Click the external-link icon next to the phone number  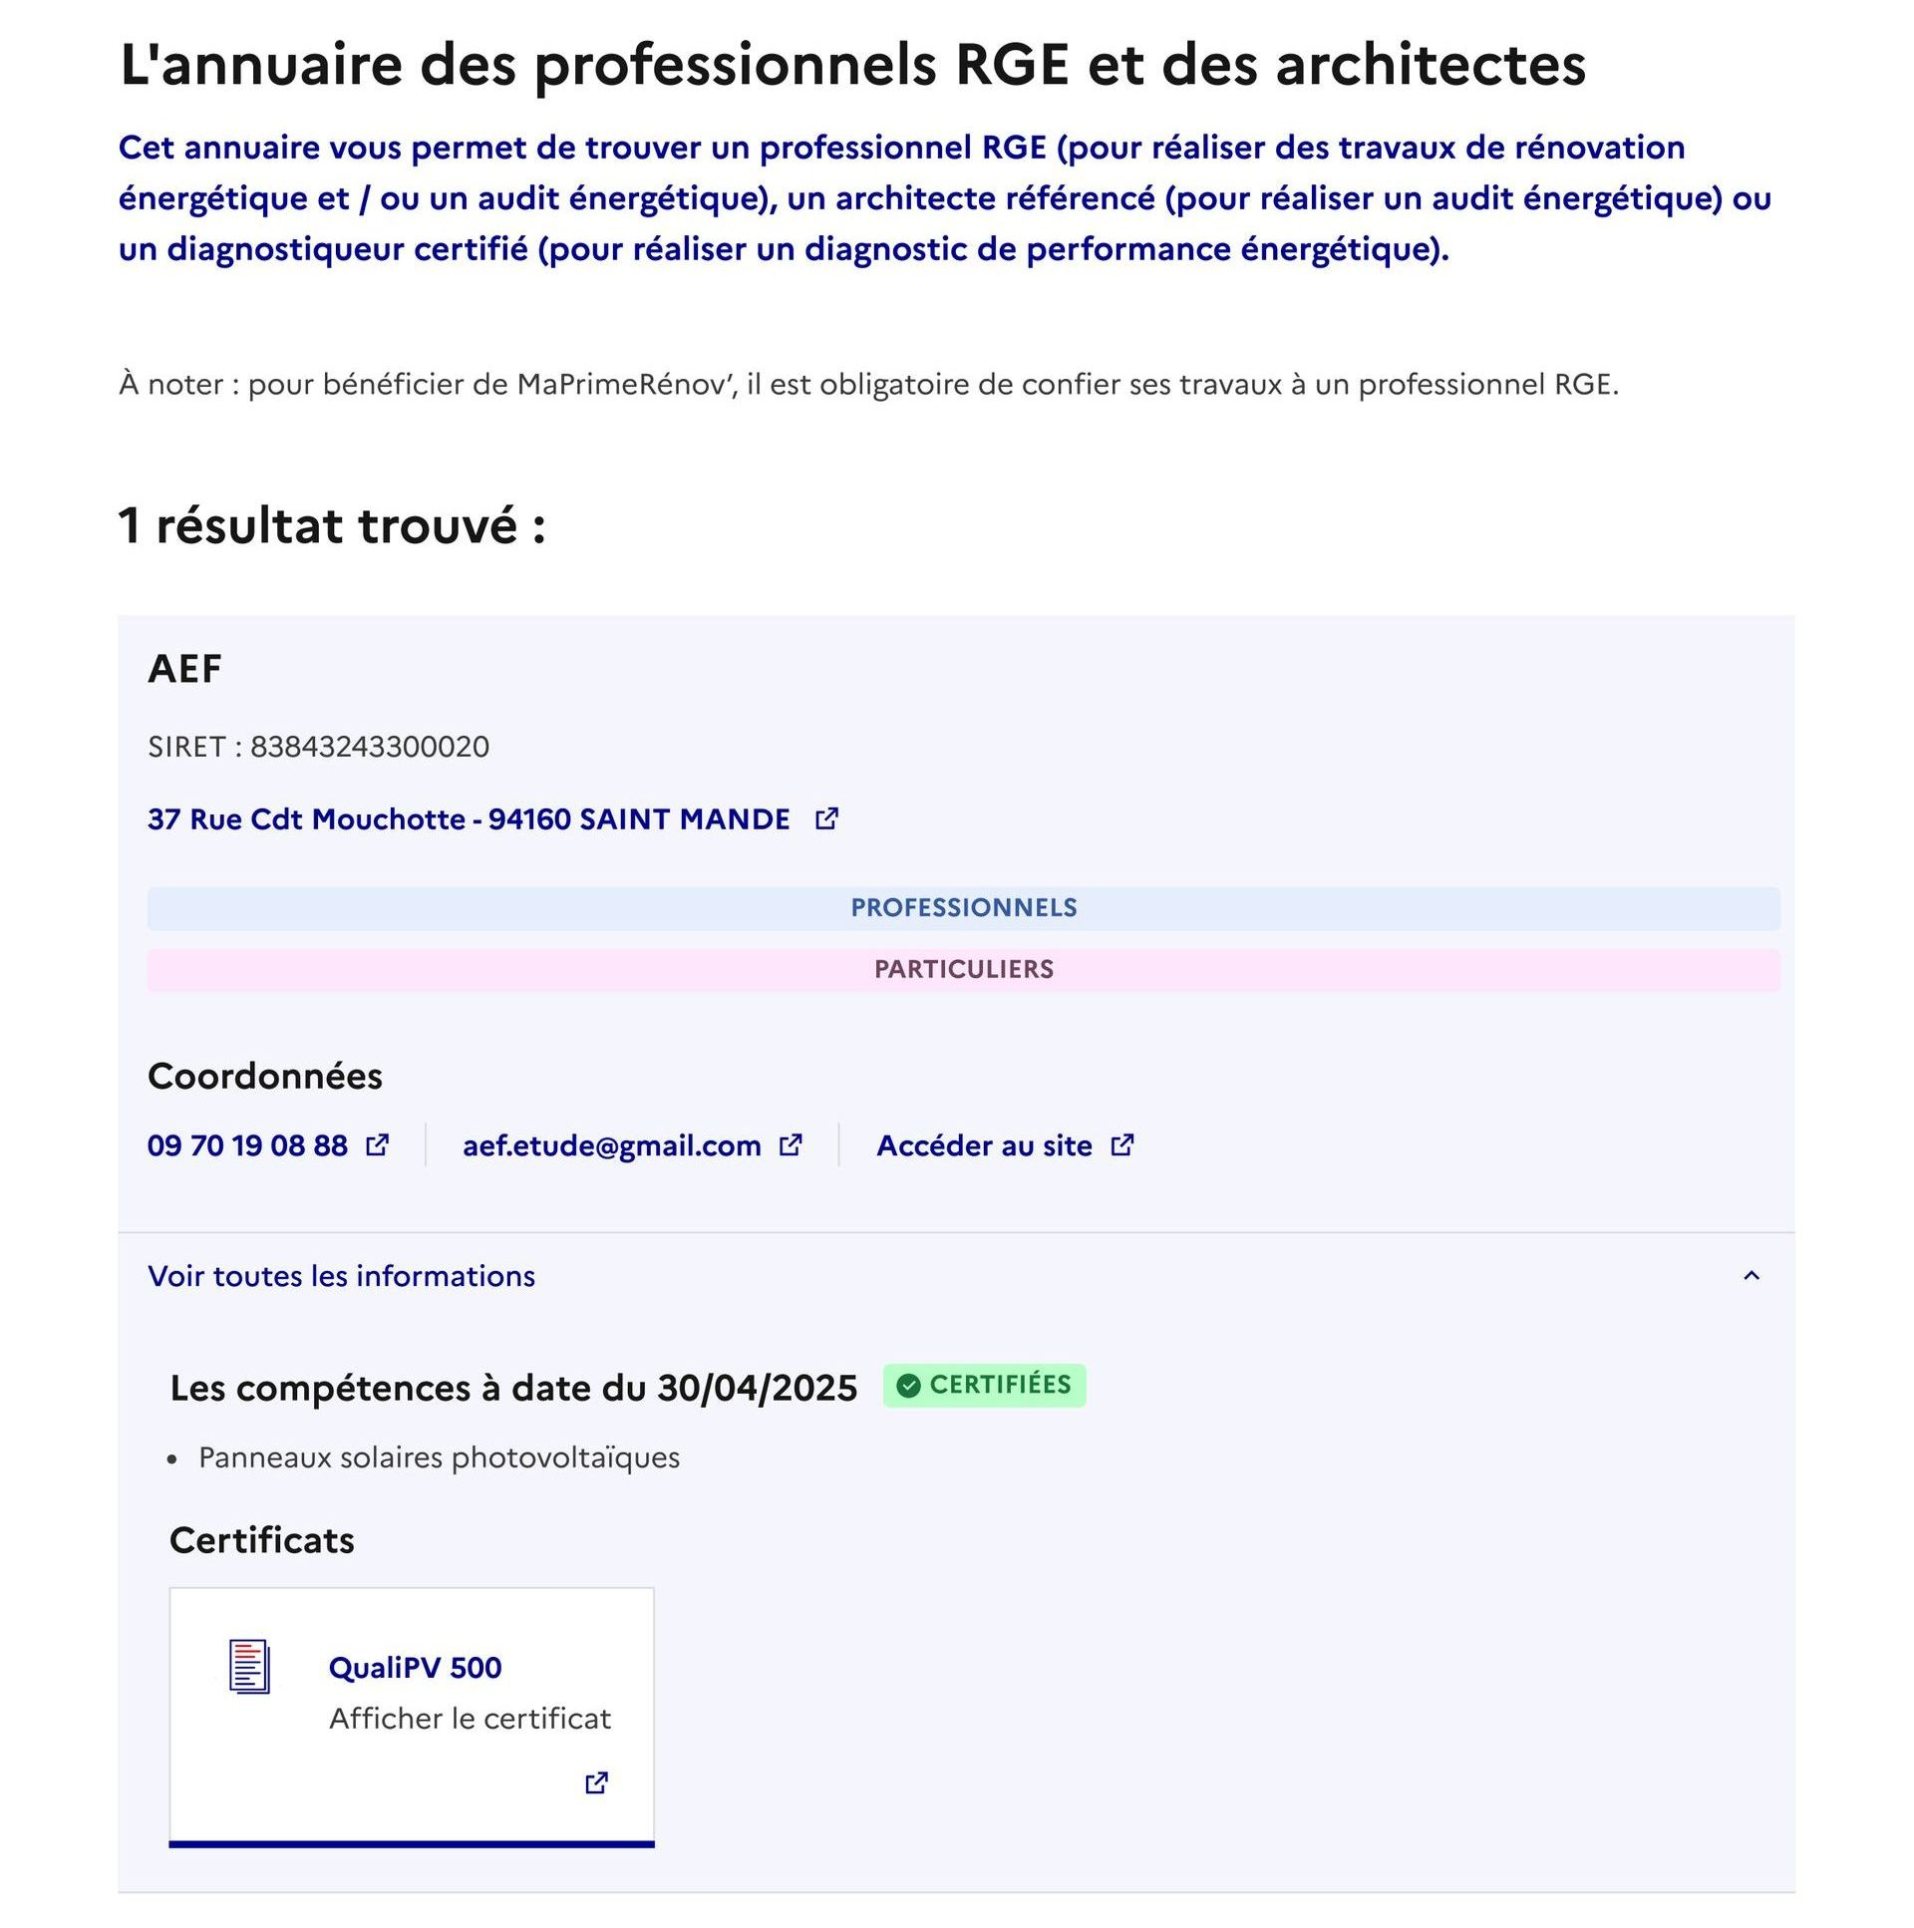pos(377,1144)
